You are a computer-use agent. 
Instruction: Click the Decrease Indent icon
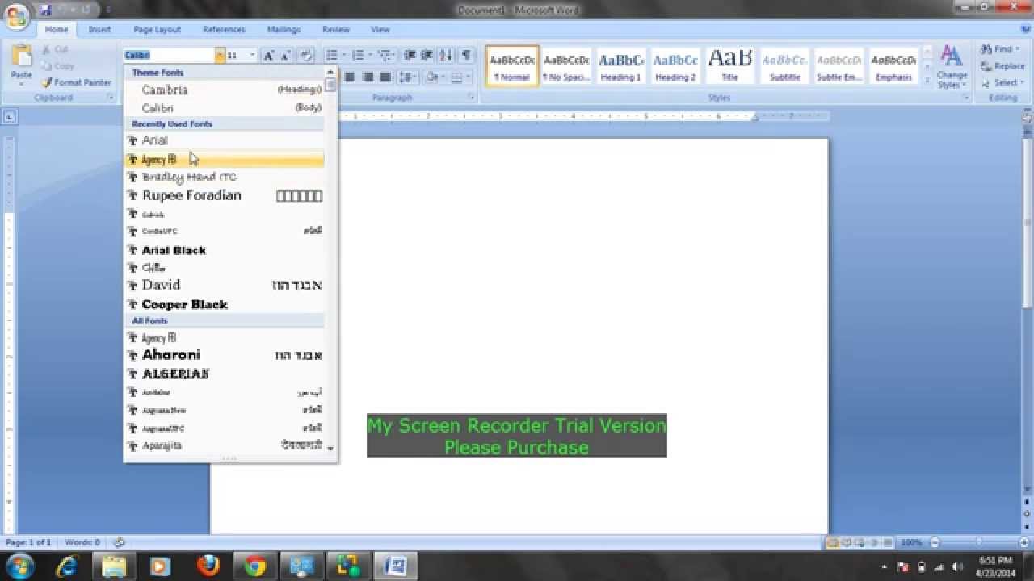coord(410,56)
